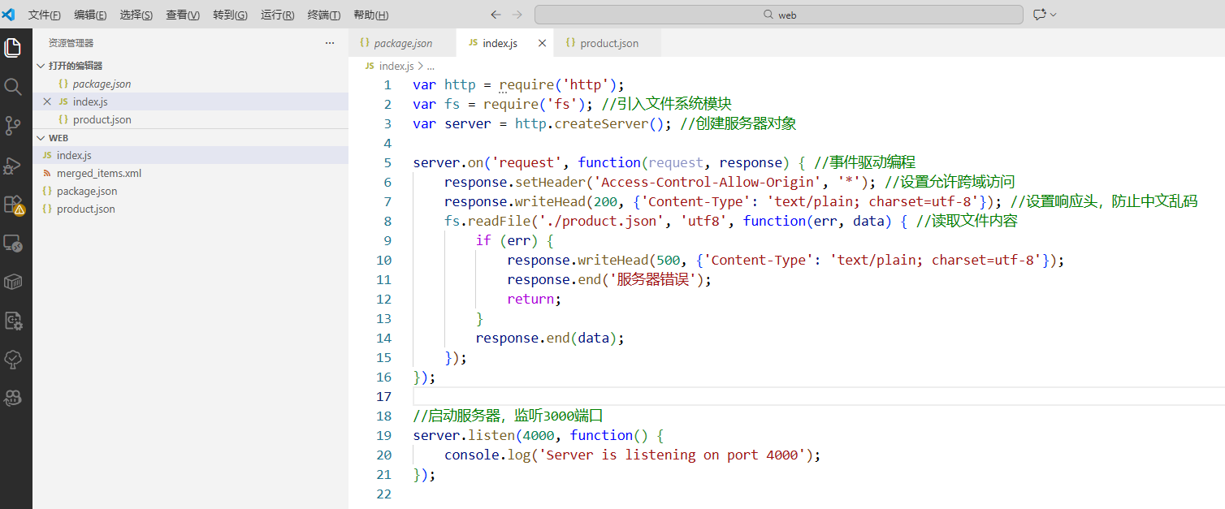The width and height of the screenshot is (1225, 509).
Task: Open Extensions view with warning badge
Action: [13, 204]
